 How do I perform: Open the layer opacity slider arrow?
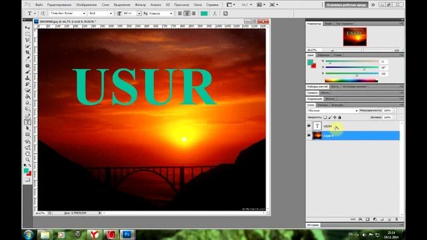[x=394, y=111]
